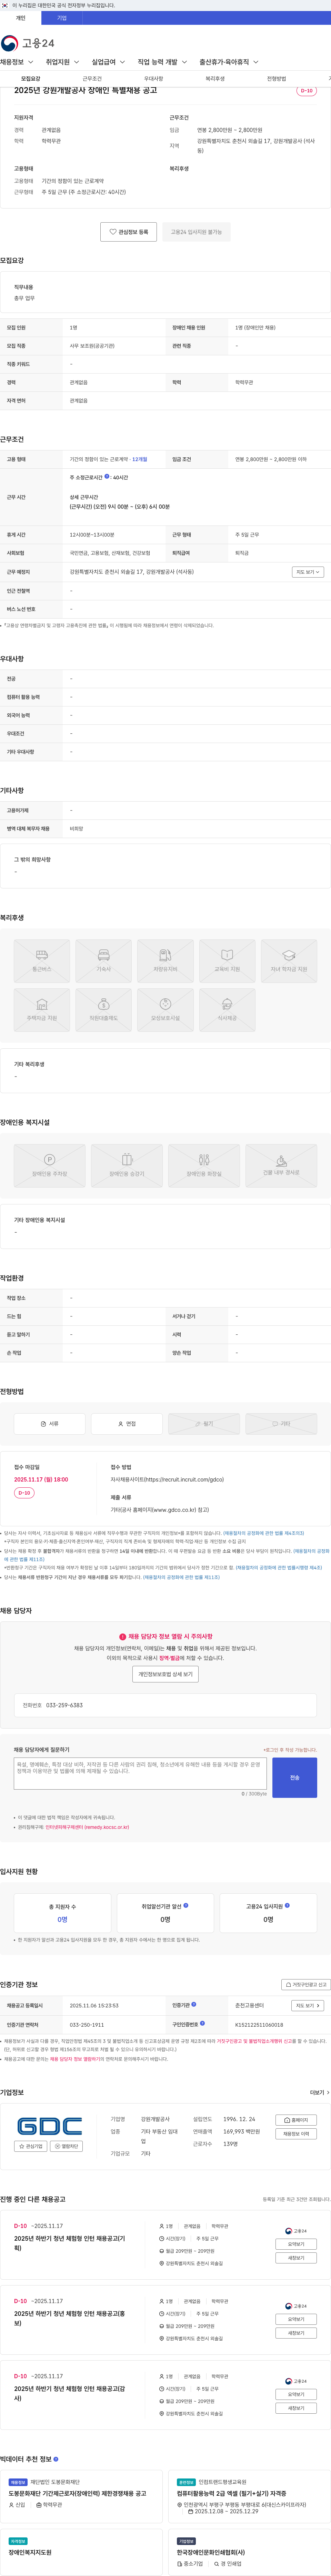331x2576 pixels.
Task: Click the 고용24 입사지원 불가능 button
Action: coord(196,232)
